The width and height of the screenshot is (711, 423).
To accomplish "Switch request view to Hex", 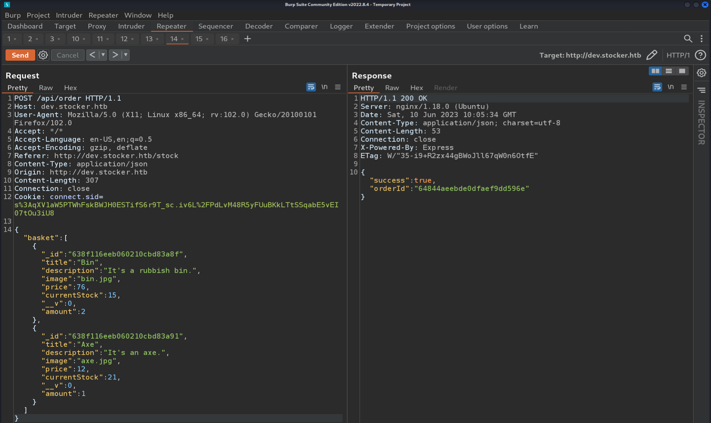I will click(70, 88).
